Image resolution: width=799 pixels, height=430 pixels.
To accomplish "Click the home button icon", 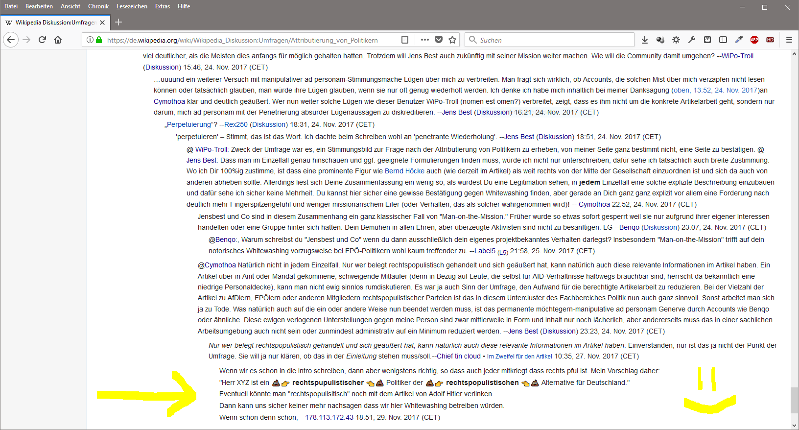I will pos(58,40).
